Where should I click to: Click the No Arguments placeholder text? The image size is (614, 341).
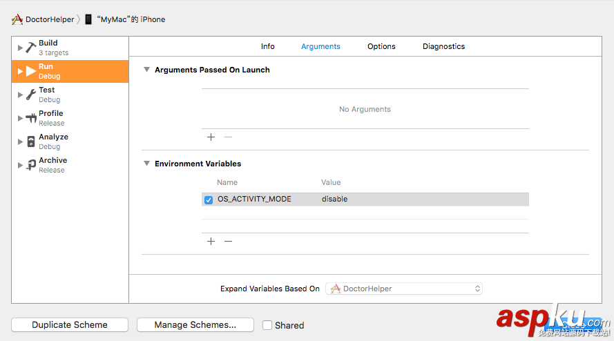point(365,109)
